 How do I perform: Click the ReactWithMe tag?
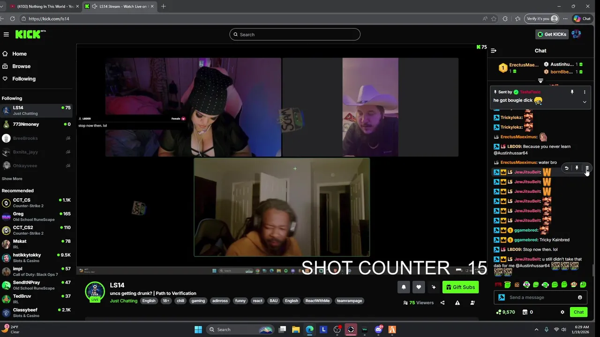click(317, 301)
